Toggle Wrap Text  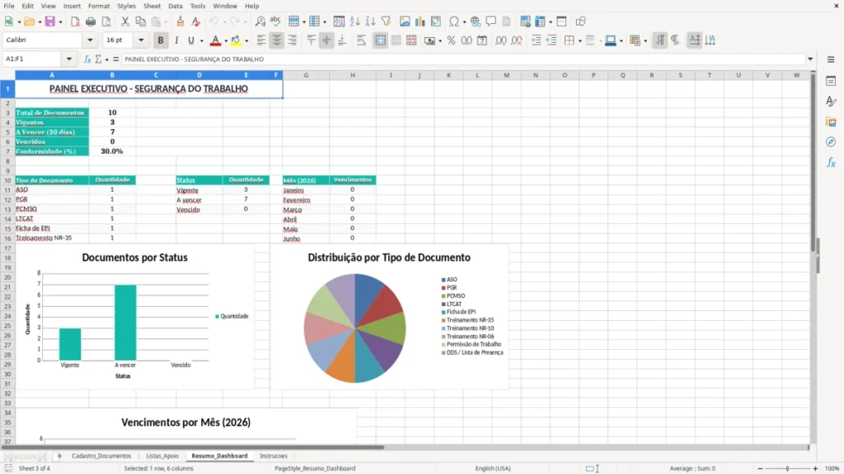coord(361,40)
